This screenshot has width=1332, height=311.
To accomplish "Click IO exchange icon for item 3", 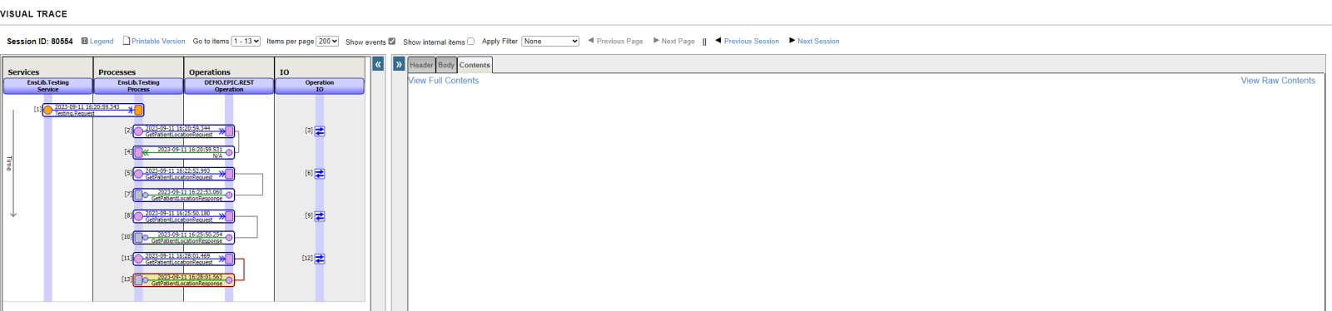I will point(320,131).
